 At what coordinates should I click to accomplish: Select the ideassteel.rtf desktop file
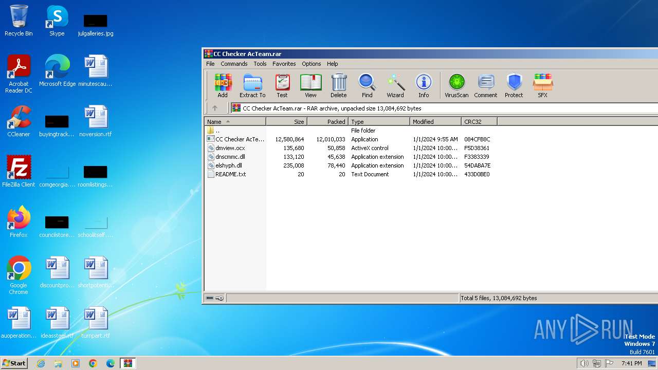click(x=57, y=323)
